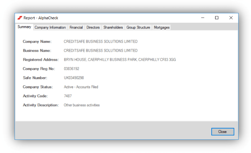The image size is (251, 153).
Task: Click the Activity Description label
Action: [x=41, y=105]
